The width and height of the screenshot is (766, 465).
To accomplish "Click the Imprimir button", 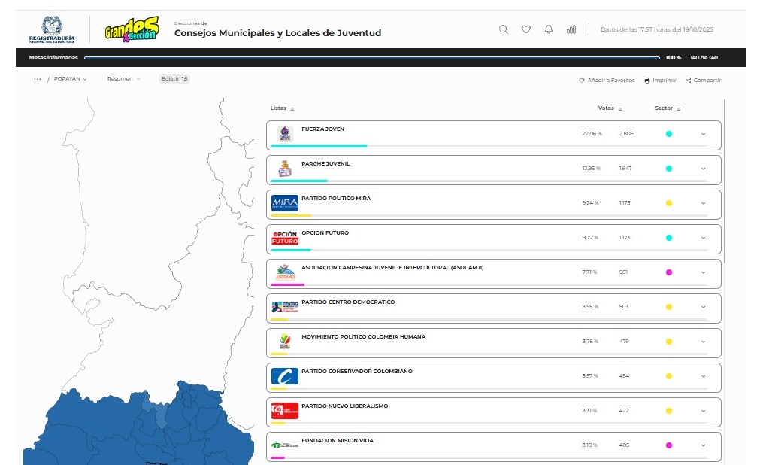I will (x=660, y=81).
